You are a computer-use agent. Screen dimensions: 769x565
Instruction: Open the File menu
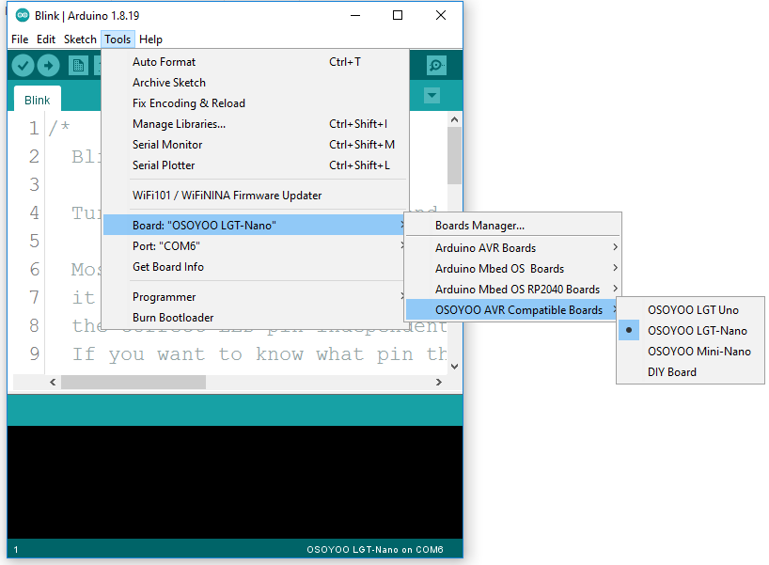tap(20, 39)
